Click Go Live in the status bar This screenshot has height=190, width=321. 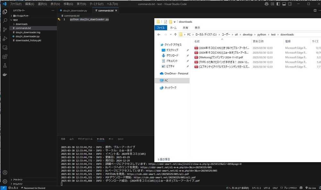click(x=310, y=188)
